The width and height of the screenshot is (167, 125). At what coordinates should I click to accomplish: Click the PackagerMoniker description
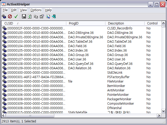tap(119, 99)
